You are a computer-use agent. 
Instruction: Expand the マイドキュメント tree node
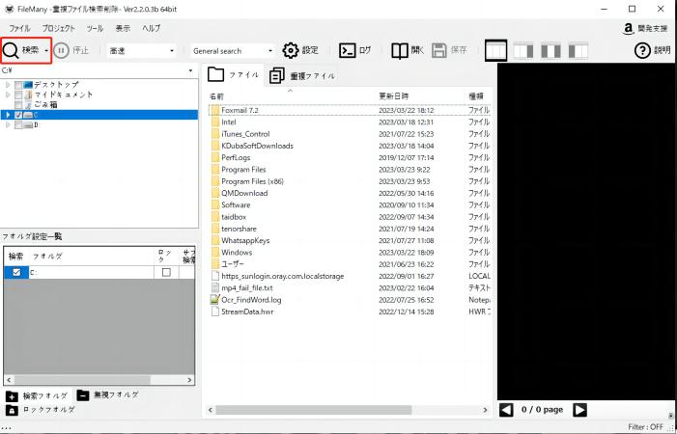pyautogui.click(x=8, y=95)
